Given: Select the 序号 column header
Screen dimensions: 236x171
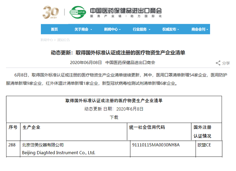Looking at the screenshot, I should coord(13,127).
